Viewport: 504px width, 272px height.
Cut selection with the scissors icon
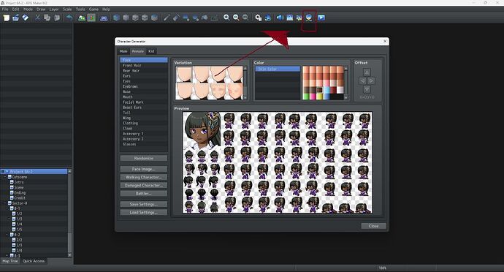[x=37, y=18]
